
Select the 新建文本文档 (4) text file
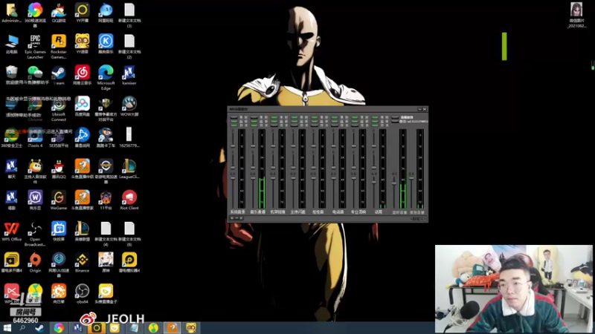coord(106,234)
